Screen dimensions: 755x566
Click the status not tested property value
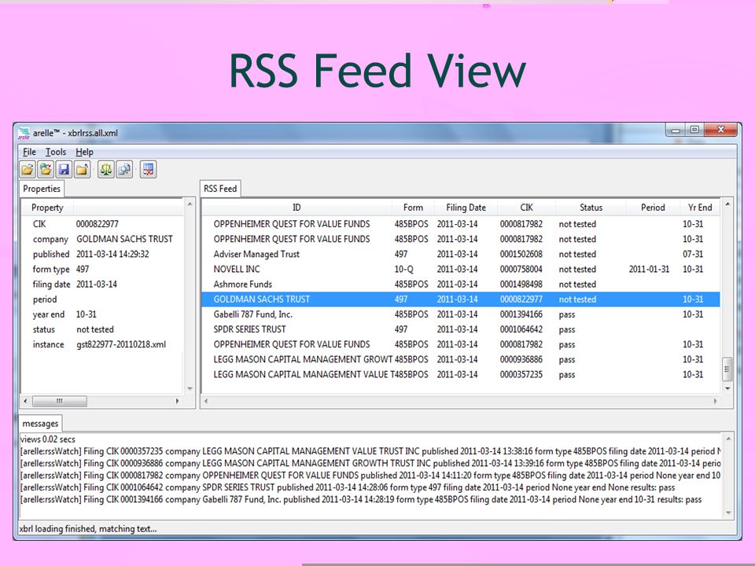click(95, 329)
